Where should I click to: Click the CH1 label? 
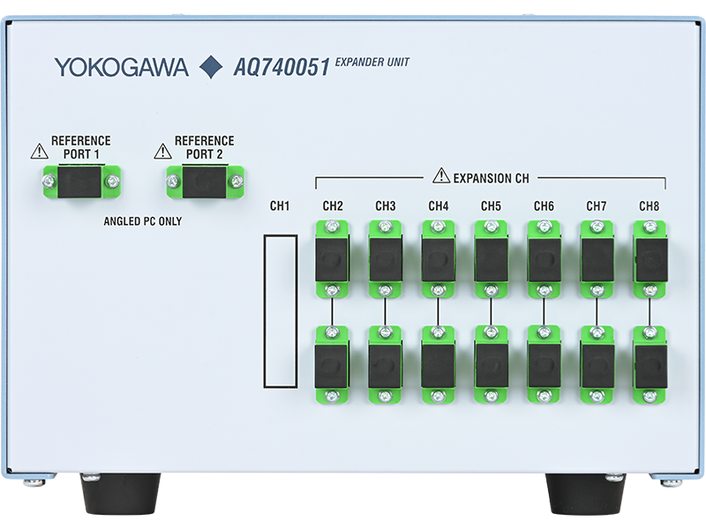280,206
